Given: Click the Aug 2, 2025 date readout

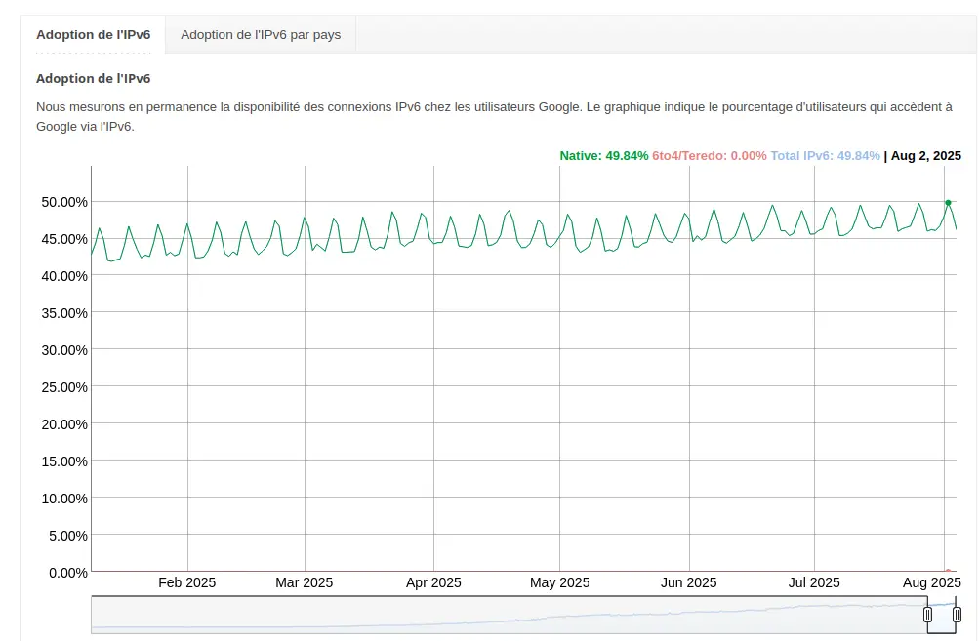Looking at the screenshot, I should point(925,156).
